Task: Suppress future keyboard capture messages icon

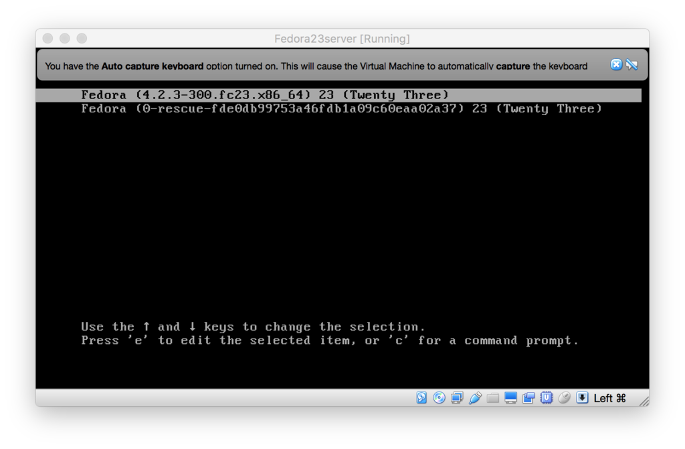Action: 631,65
